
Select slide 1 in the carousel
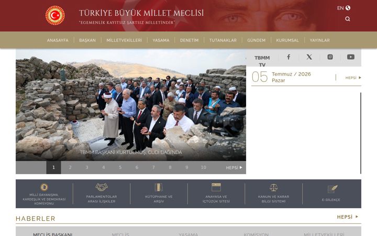point(53,167)
